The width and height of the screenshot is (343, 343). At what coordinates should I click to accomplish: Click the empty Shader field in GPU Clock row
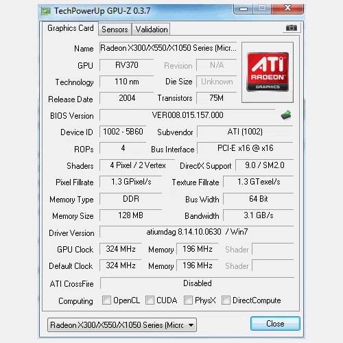coord(273,249)
